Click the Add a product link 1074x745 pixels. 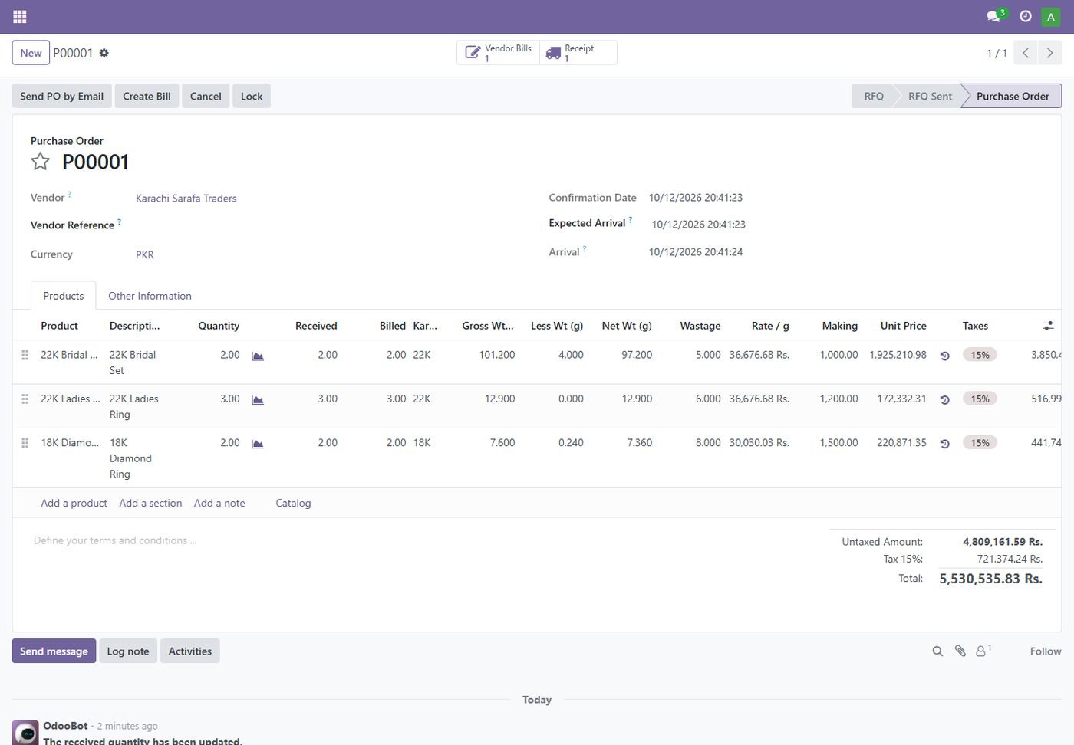[x=74, y=503]
